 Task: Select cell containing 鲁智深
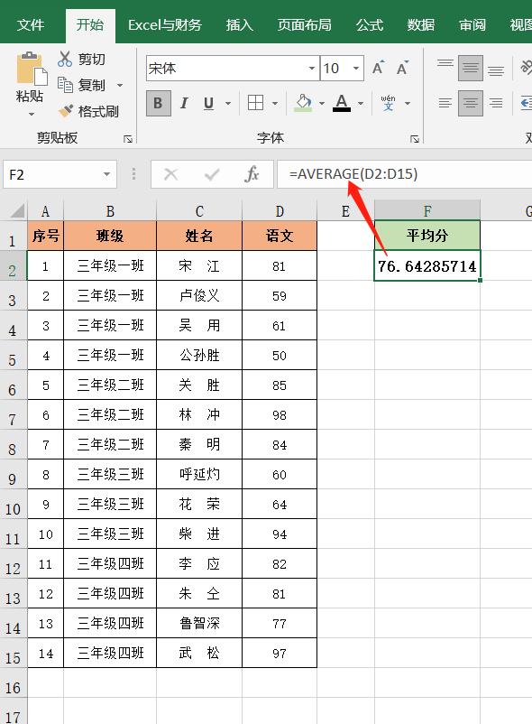click(x=199, y=623)
